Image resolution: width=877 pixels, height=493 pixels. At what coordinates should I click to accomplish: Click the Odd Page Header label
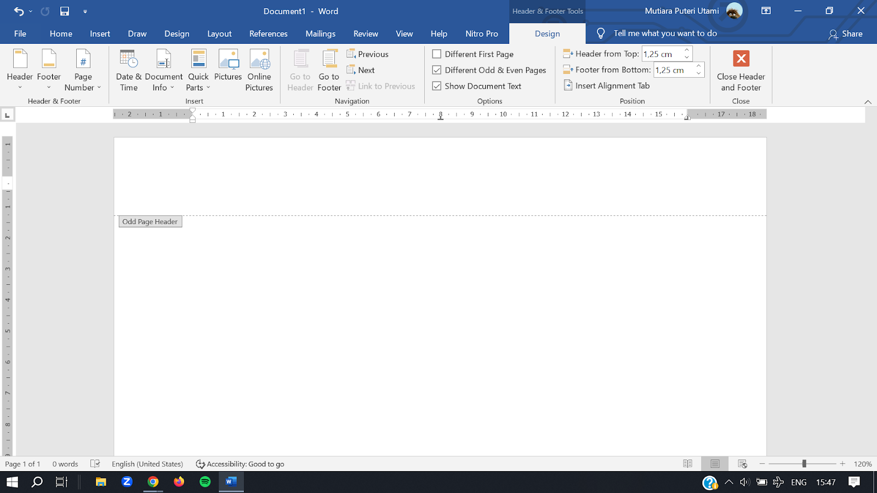pos(150,222)
